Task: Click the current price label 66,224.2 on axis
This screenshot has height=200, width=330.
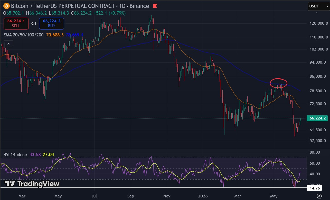Action: pyautogui.click(x=318, y=118)
